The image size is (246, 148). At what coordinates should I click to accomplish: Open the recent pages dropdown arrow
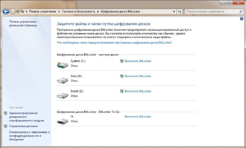click(x=17, y=12)
